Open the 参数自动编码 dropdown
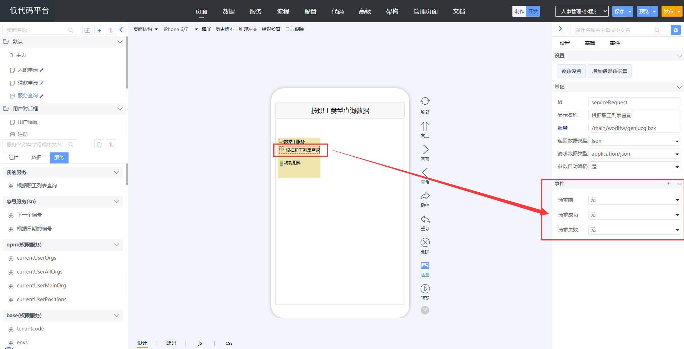 [634, 167]
